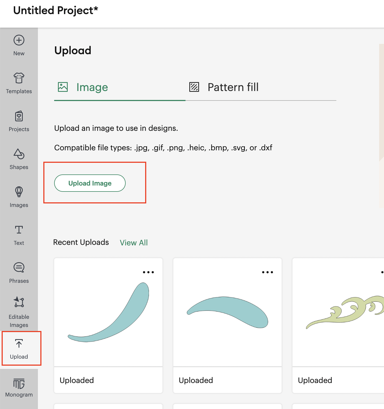This screenshot has width=384, height=409.
Task: Select the Text tool
Action: [19, 235]
